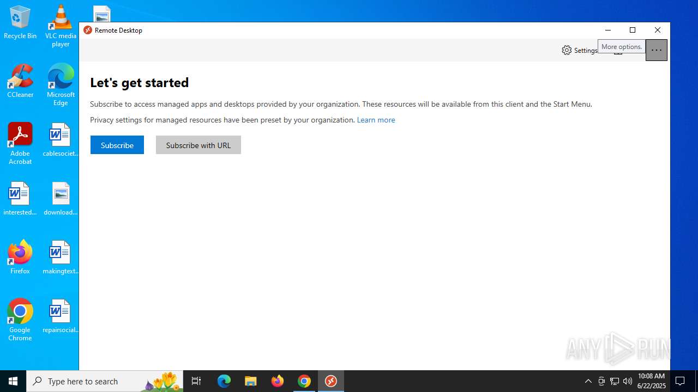Open the Learn more link
This screenshot has height=392, width=698.
tap(376, 120)
